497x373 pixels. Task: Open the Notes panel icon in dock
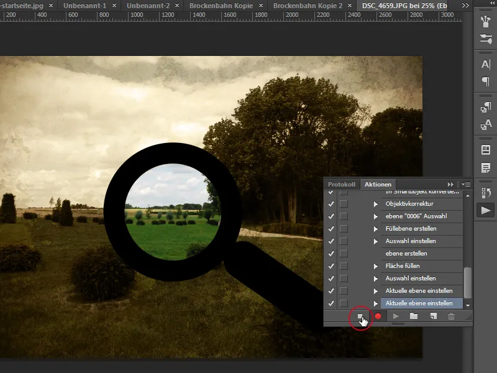pos(486,167)
